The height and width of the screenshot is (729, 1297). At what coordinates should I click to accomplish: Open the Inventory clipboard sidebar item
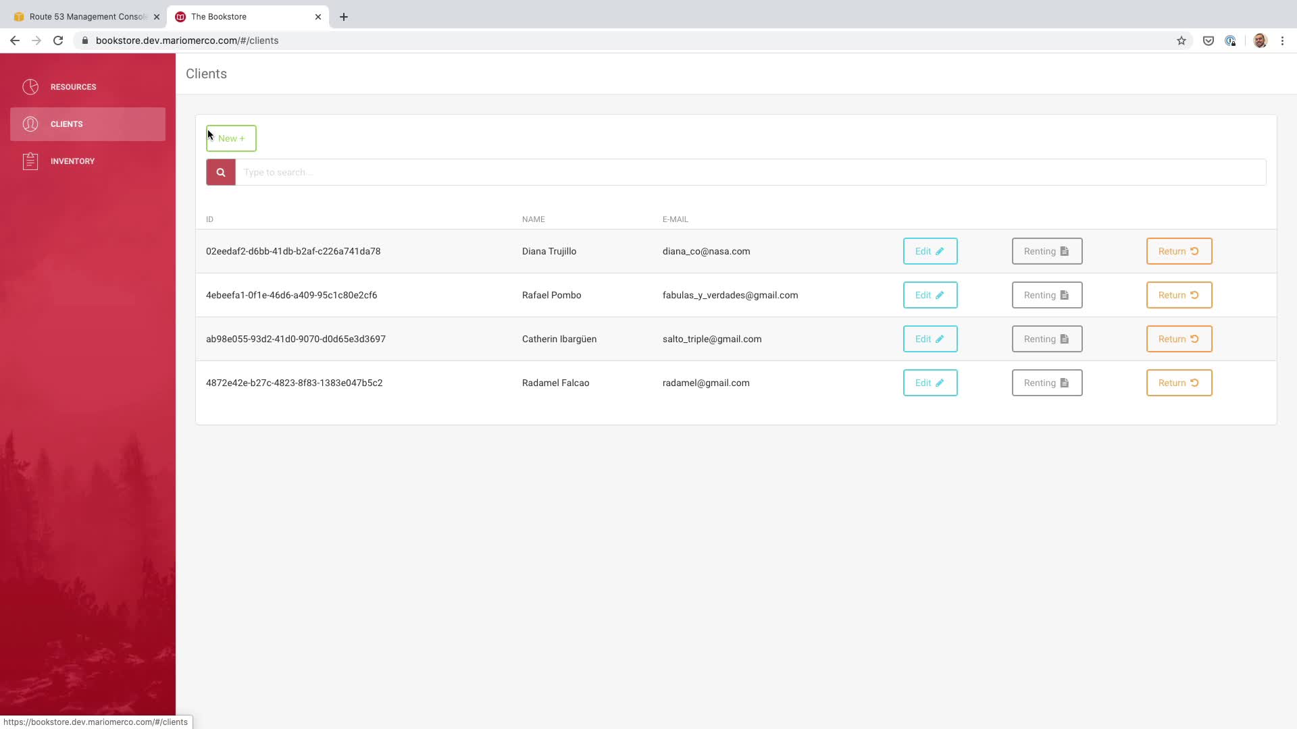point(72,161)
